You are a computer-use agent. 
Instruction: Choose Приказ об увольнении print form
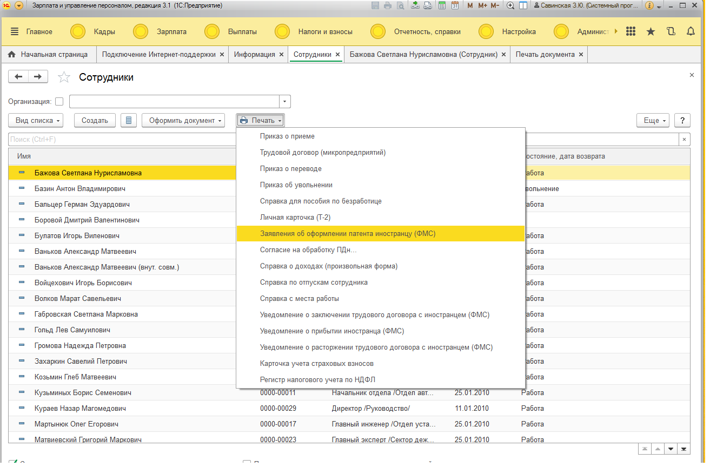(x=381, y=185)
